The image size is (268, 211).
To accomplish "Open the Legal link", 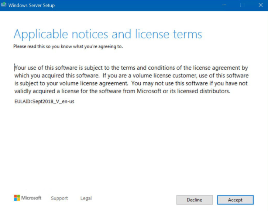I will tap(86, 198).
